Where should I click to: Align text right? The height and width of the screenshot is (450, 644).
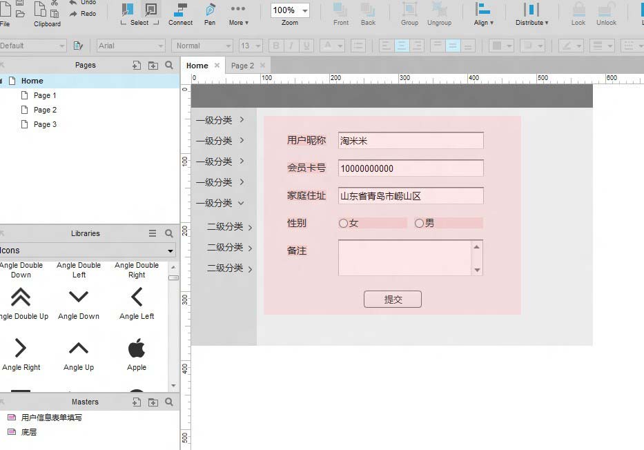click(416, 46)
